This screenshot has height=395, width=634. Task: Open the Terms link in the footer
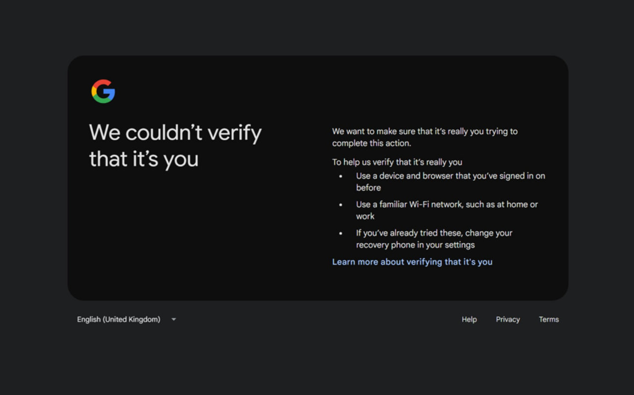click(548, 320)
